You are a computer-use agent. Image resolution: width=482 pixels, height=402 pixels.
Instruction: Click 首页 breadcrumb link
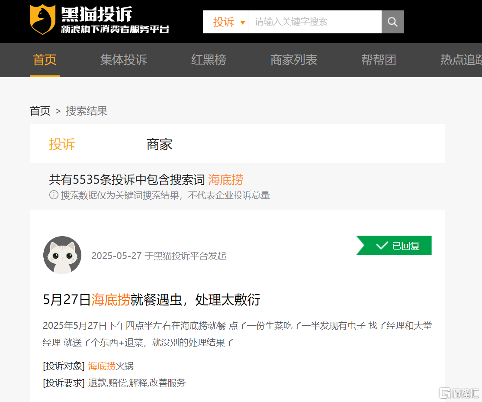click(x=40, y=111)
